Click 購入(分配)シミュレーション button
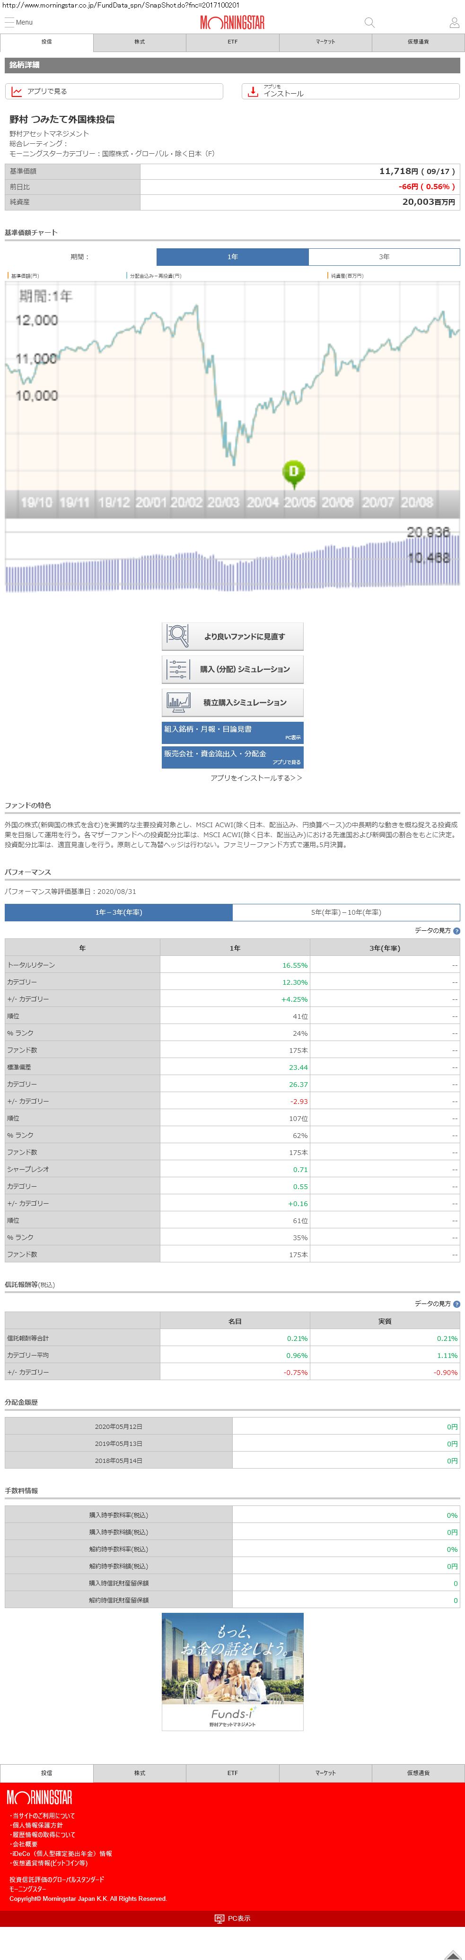 coord(232,670)
